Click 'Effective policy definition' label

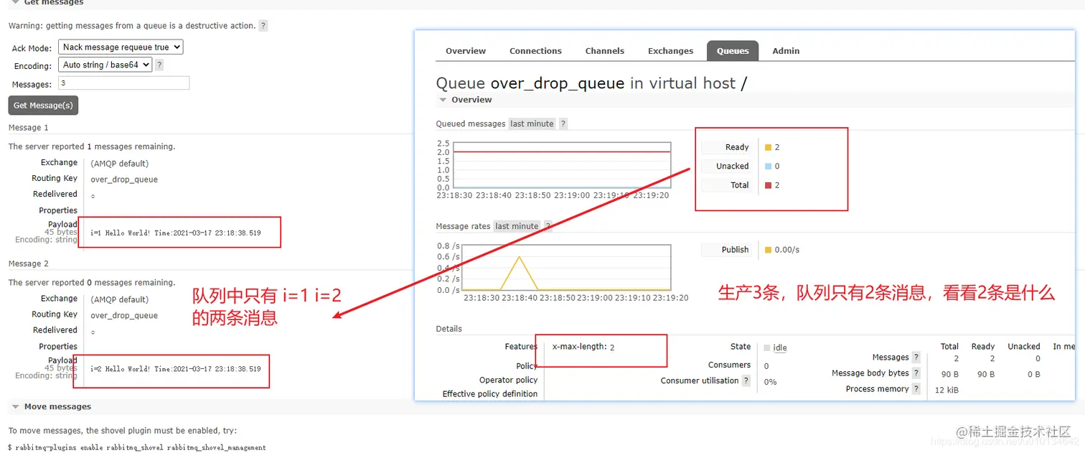click(x=490, y=393)
